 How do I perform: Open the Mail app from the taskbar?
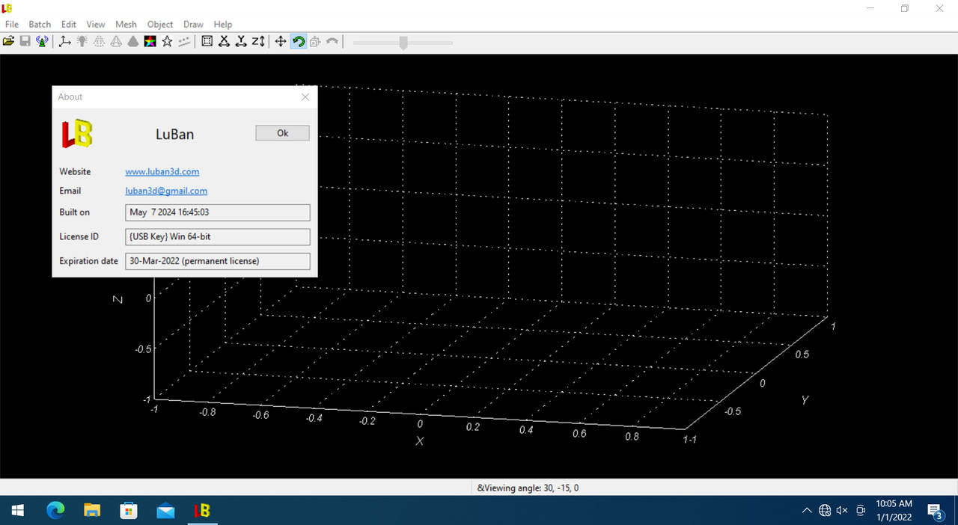point(165,510)
